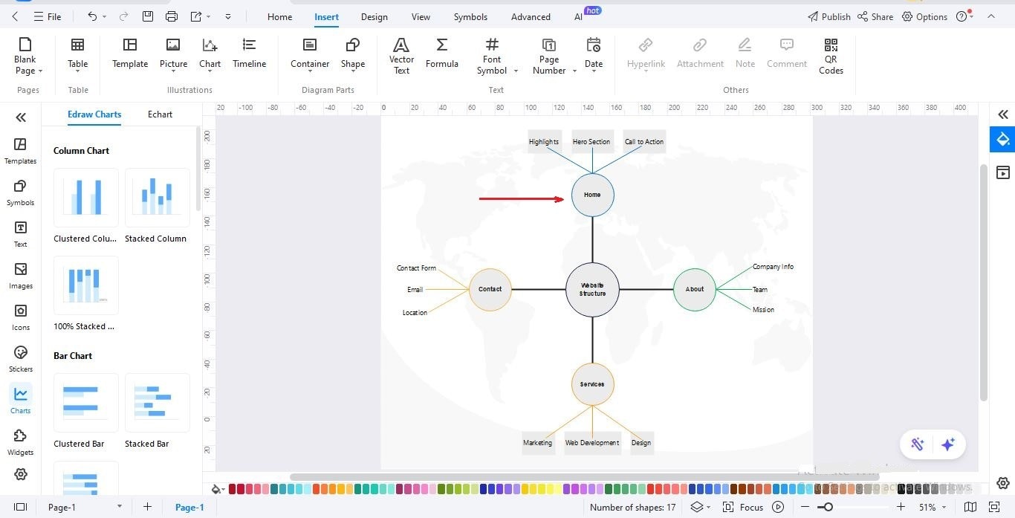Viewport: 1015px width, 518px height.
Task: Generate QR Codes
Action: tap(831, 56)
